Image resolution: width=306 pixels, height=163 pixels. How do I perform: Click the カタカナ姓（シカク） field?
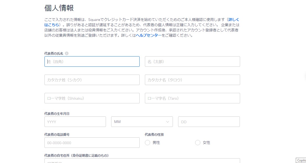(x=92, y=80)
